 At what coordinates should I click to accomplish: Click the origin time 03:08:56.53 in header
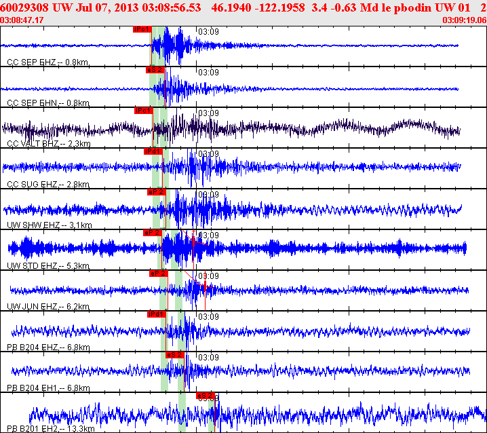[172, 7]
